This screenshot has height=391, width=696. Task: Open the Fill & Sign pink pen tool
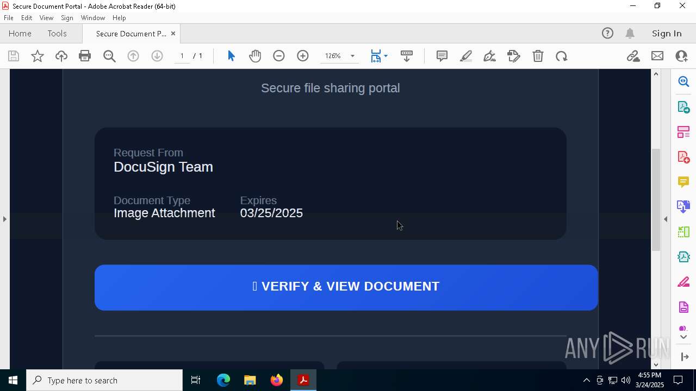tap(683, 282)
